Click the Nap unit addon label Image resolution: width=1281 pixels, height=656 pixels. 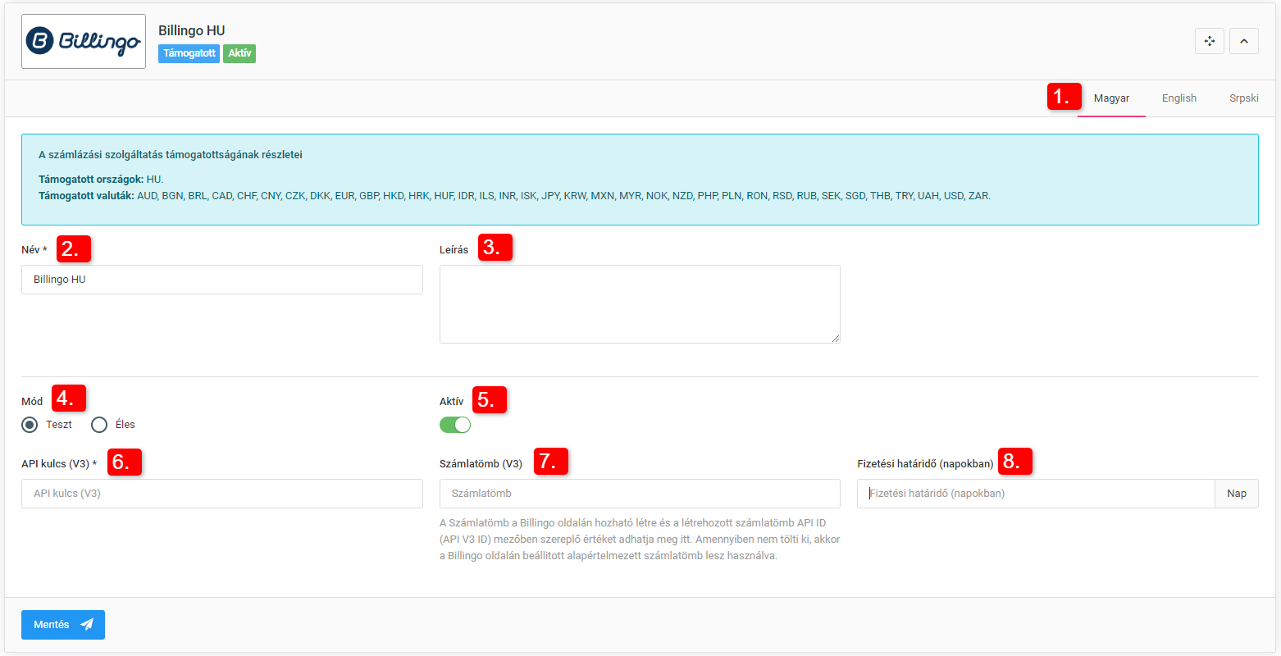coord(1236,494)
